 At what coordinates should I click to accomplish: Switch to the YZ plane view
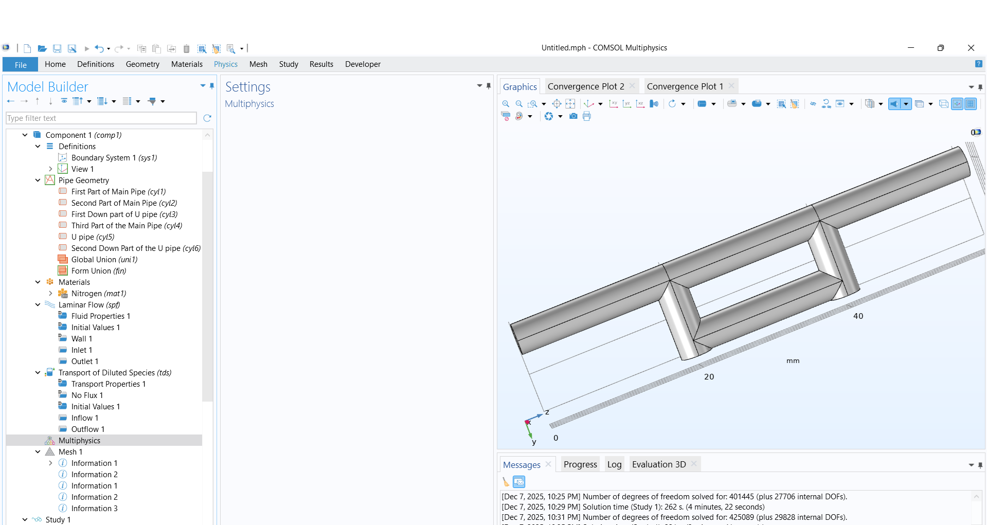(x=626, y=104)
